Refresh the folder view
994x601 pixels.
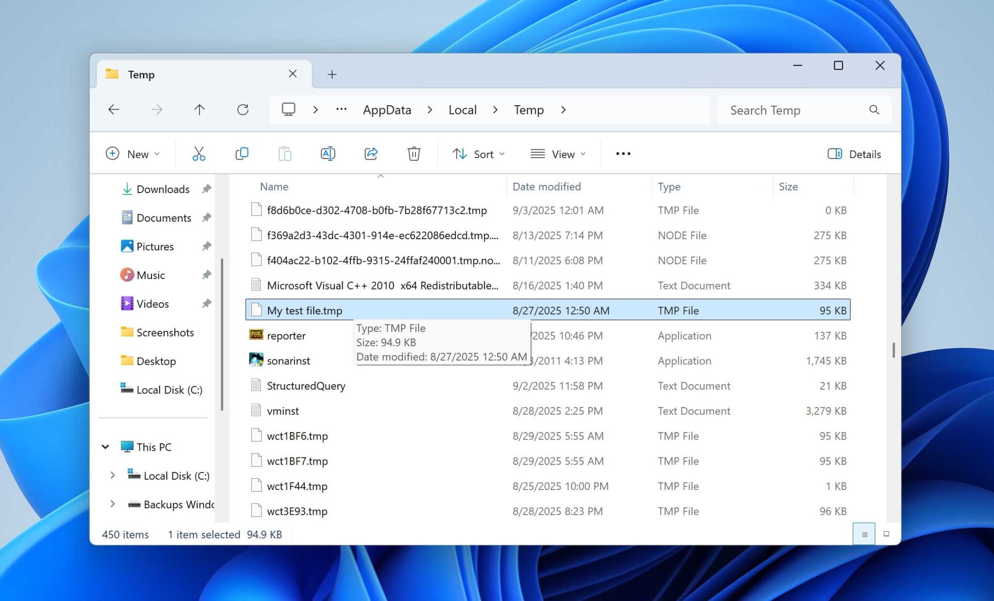(x=243, y=110)
